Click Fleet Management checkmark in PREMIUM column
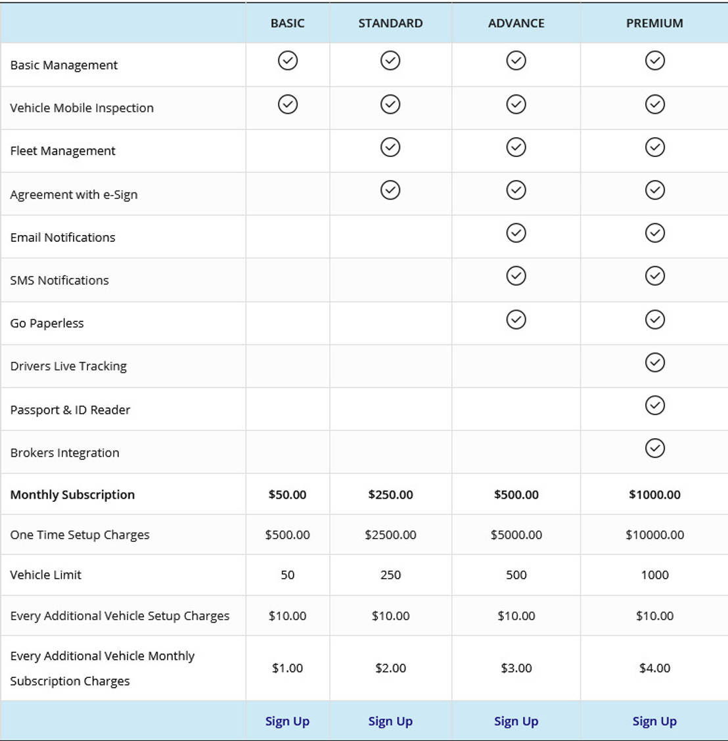Viewport: 728px width, 741px height. pyautogui.click(x=654, y=147)
